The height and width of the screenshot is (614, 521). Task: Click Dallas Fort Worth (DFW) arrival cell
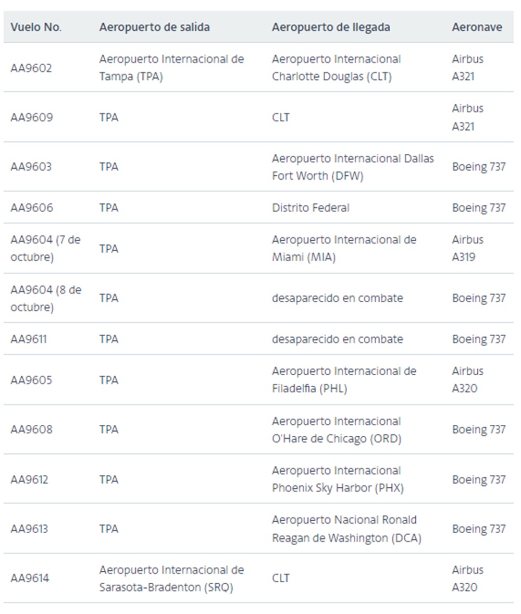353,167
